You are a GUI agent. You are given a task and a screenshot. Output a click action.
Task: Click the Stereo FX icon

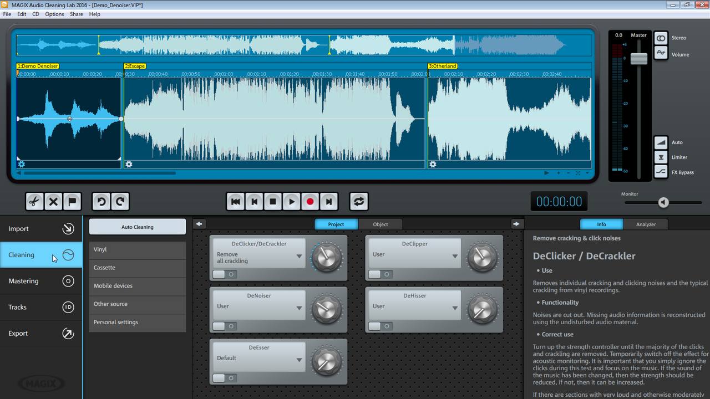point(661,38)
